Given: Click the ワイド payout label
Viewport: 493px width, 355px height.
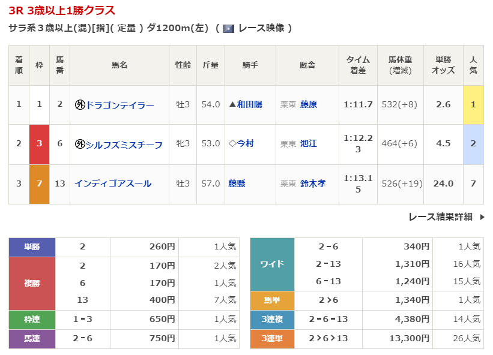Looking at the screenshot, I should [x=272, y=264].
